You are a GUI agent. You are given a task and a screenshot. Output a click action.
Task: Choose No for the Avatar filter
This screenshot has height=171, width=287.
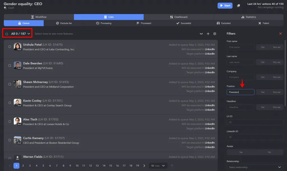tap(269, 152)
